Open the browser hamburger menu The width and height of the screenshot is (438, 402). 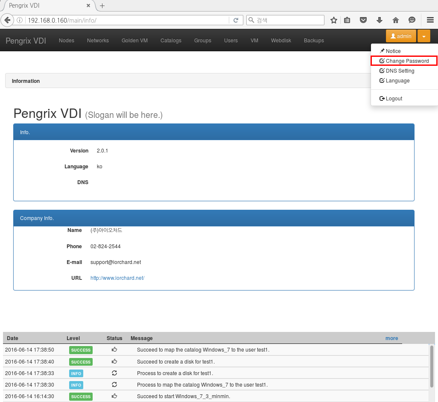point(430,20)
